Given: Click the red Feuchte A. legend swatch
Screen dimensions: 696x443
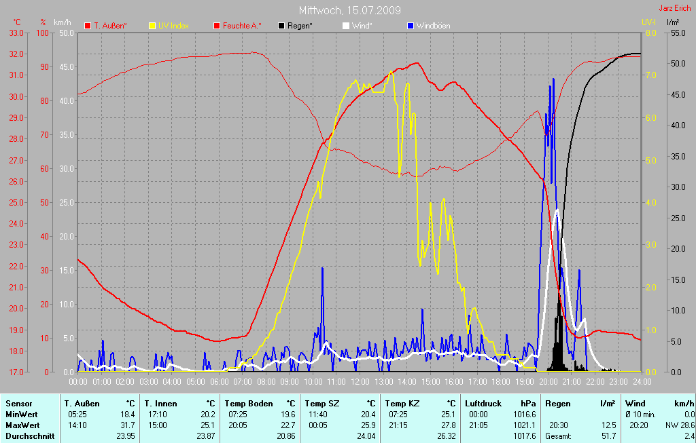Looking at the screenshot, I should click(x=217, y=26).
